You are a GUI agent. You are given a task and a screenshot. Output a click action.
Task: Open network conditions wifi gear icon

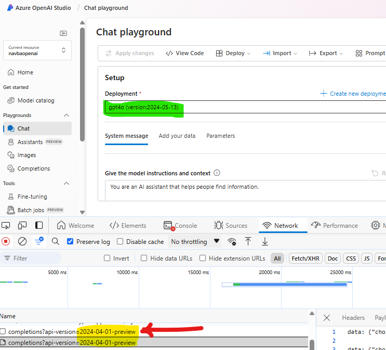click(232, 241)
